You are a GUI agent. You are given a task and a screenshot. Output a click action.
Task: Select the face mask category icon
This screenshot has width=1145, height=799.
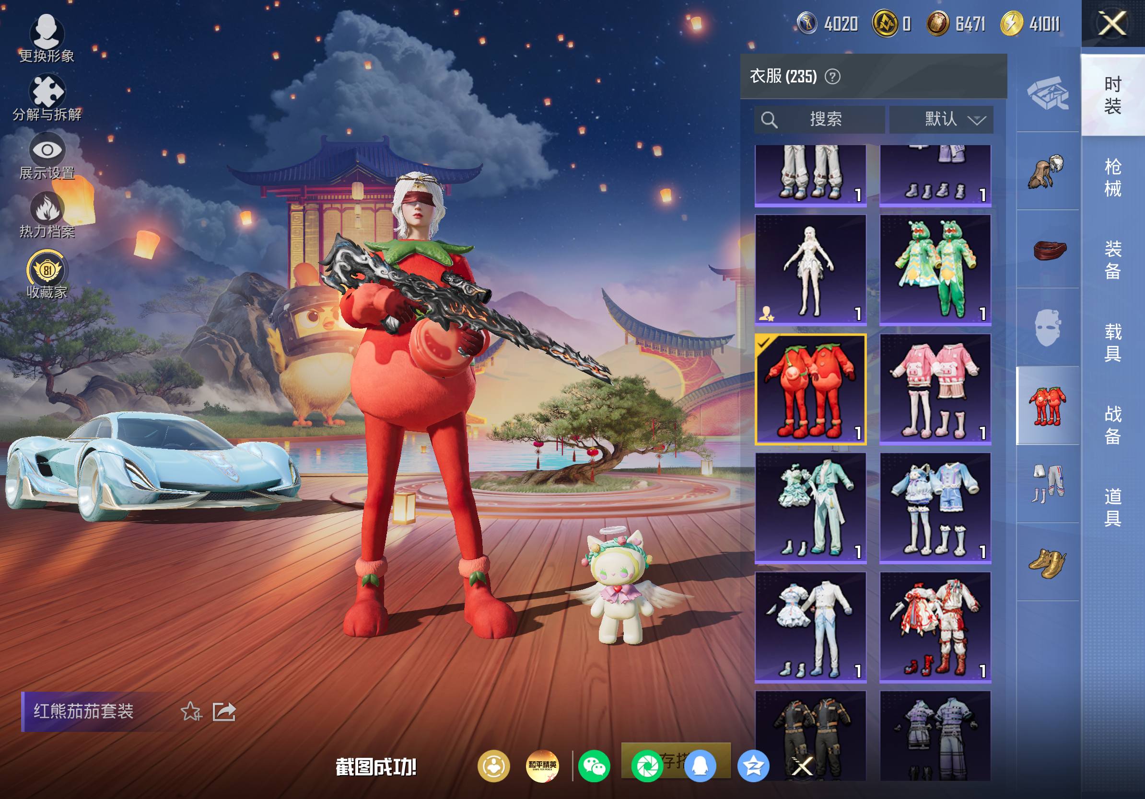click(x=1048, y=327)
